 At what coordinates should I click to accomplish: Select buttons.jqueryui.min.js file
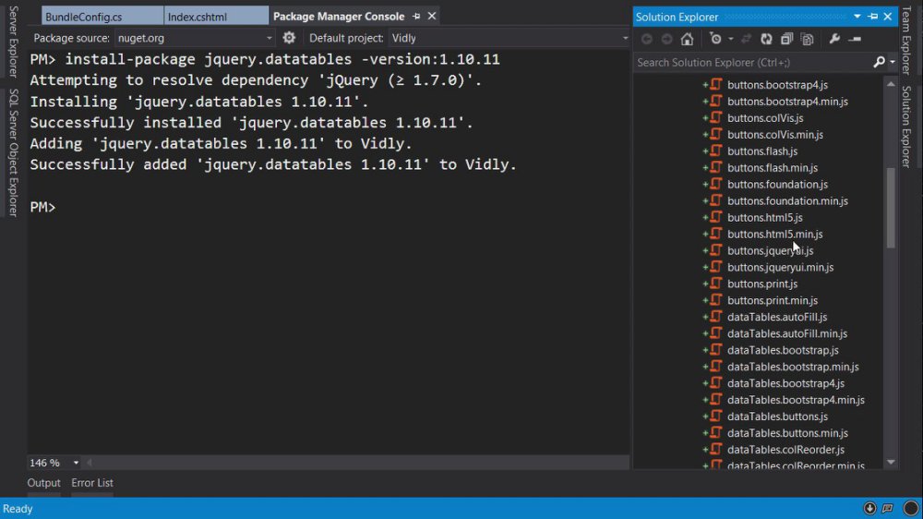781,267
